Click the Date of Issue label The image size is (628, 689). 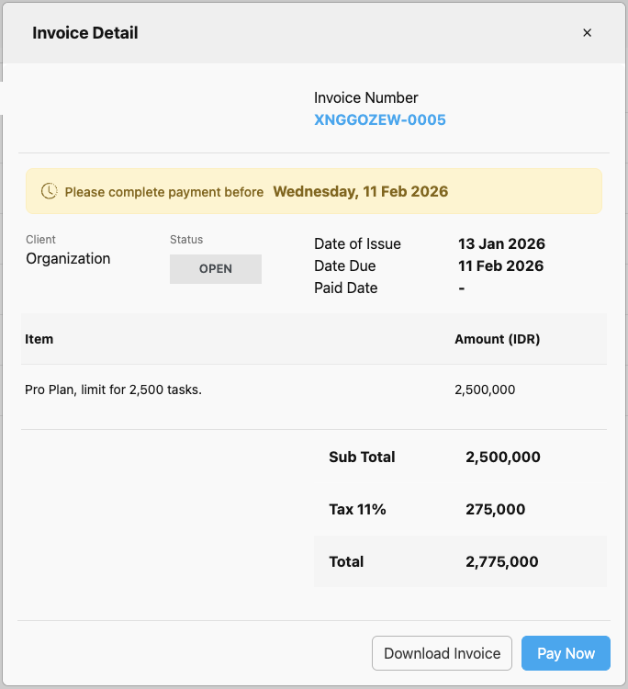pos(357,243)
